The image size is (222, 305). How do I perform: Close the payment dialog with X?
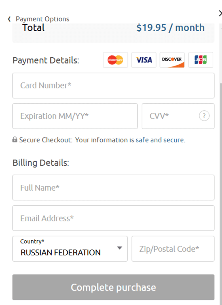point(220,13)
